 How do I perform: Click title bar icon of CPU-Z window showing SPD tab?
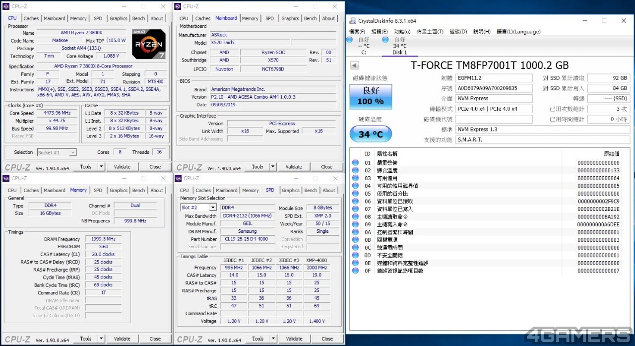[x=179, y=178]
